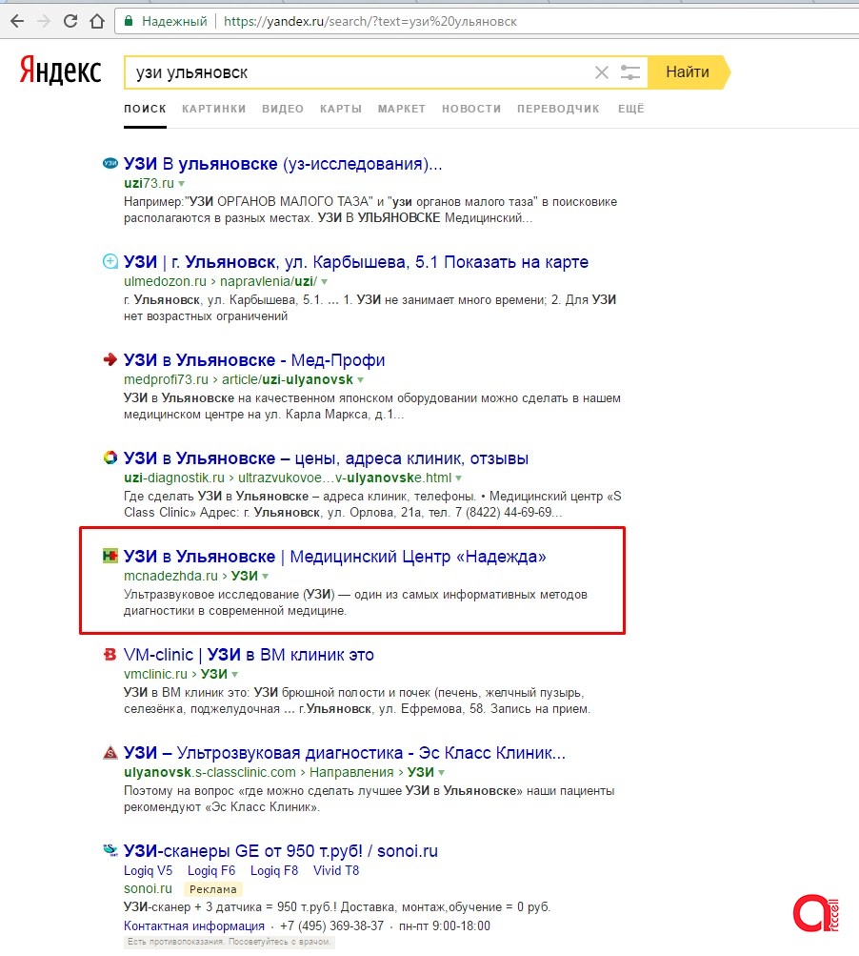Expand the arrow after vmclinic.ru УЗИ
Viewport: 859px width, 956px height.
[x=234, y=674]
